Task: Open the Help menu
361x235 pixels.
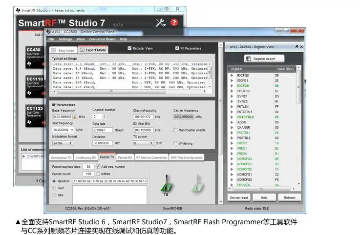Action: point(124,39)
